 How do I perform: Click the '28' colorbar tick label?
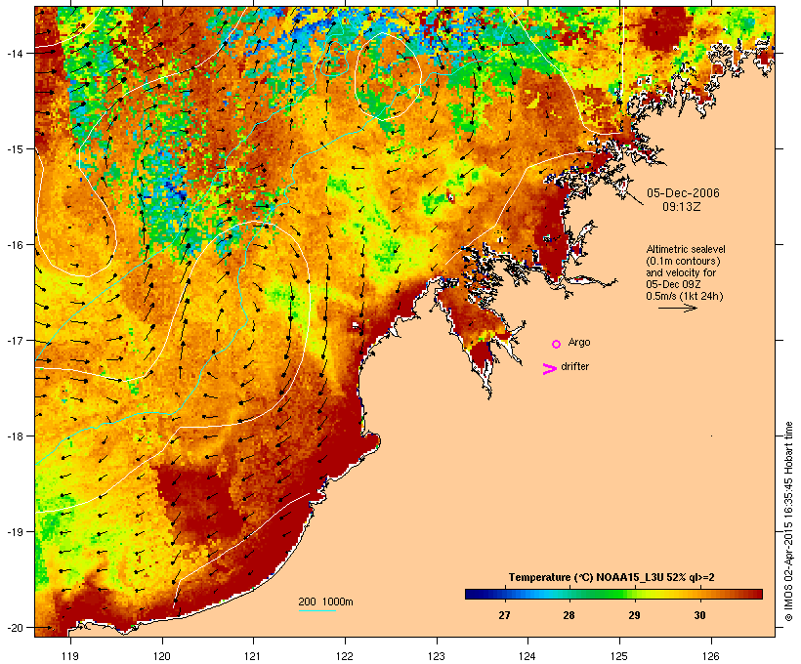569,615
